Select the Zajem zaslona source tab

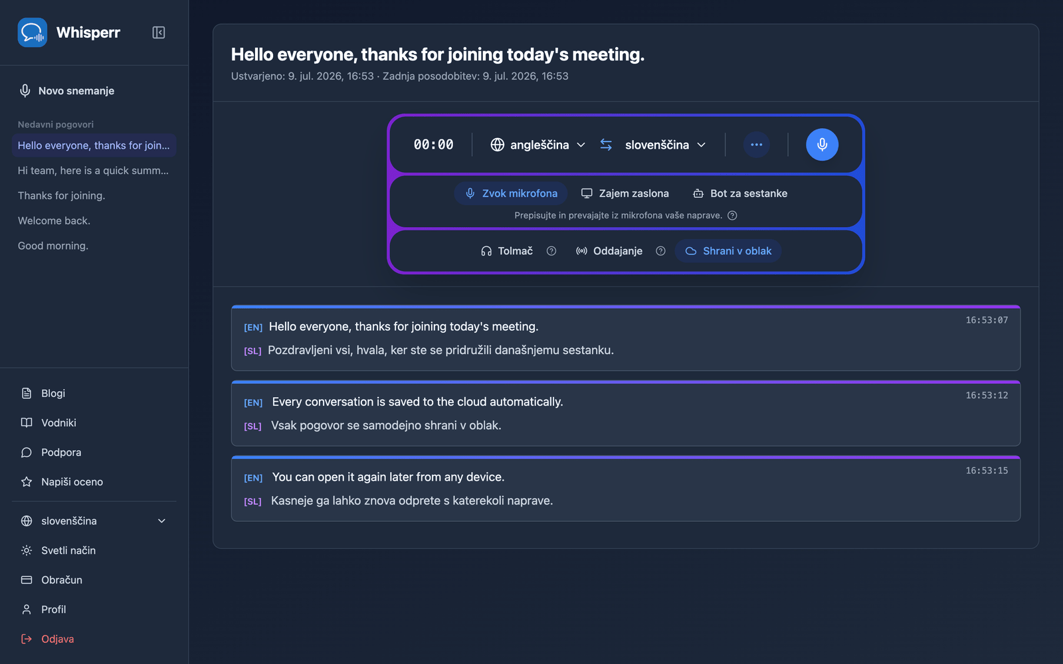click(x=625, y=193)
